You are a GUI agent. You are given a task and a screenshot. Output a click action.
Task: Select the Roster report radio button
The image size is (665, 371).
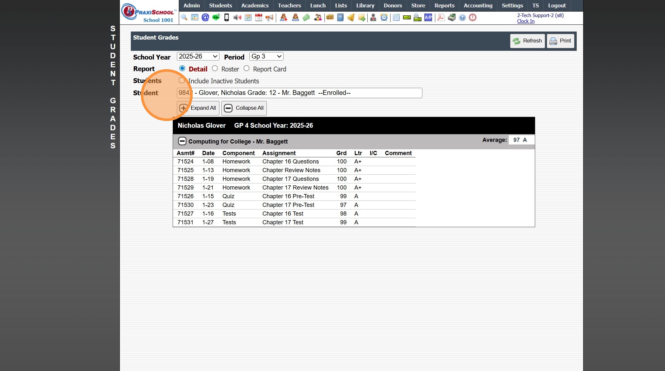[215, 69]
